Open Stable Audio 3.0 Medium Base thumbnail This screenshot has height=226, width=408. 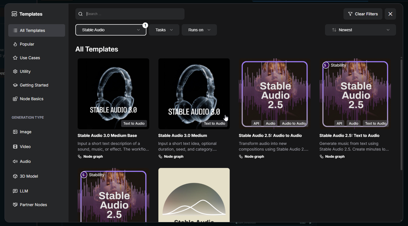point(113,94)
